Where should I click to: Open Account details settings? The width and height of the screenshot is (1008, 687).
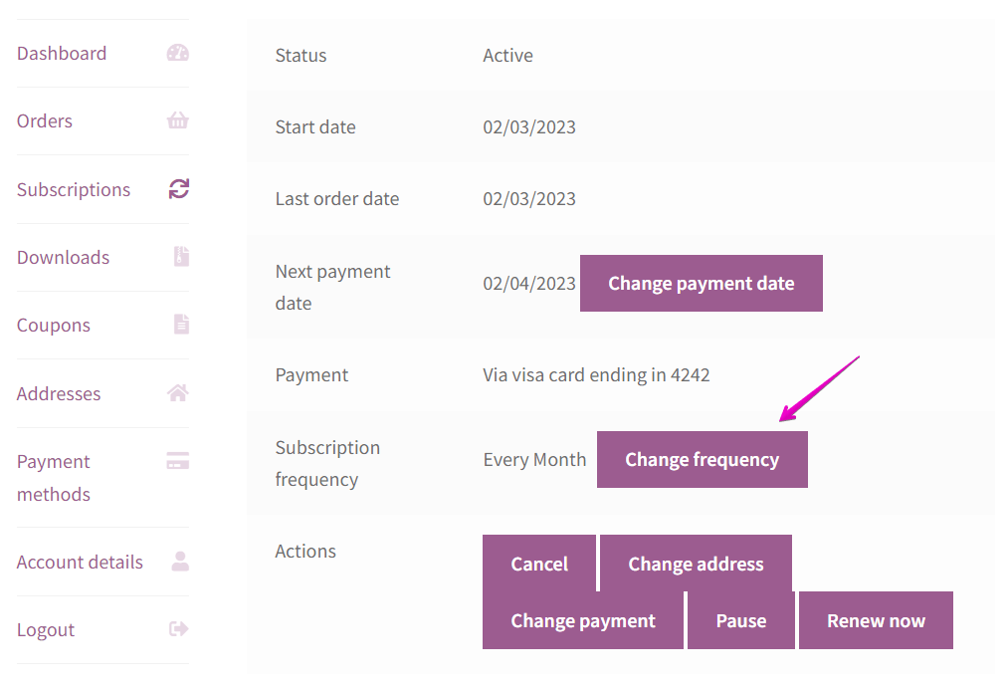tap(80, 562)
